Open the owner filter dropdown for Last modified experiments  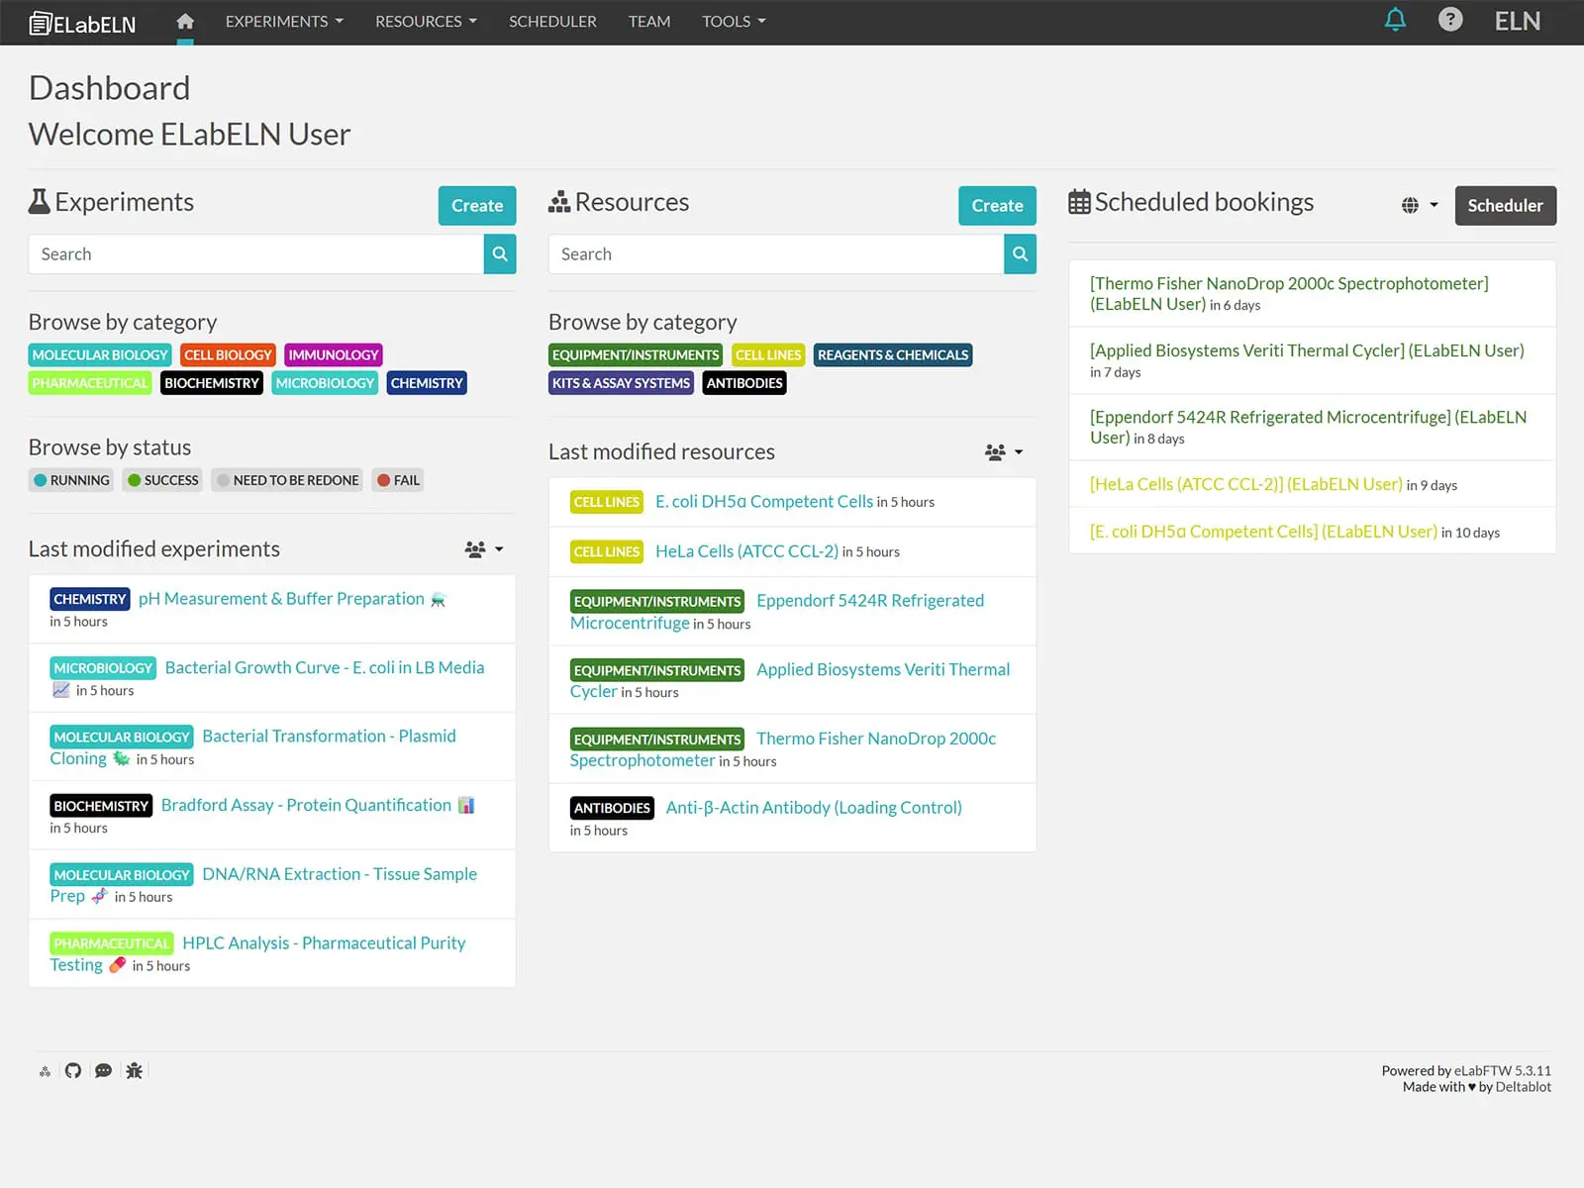[484, 548]
